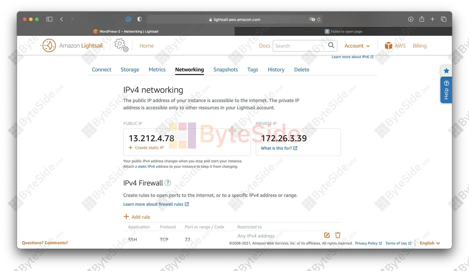Open Safari downloads icon

tap(411, 19)
